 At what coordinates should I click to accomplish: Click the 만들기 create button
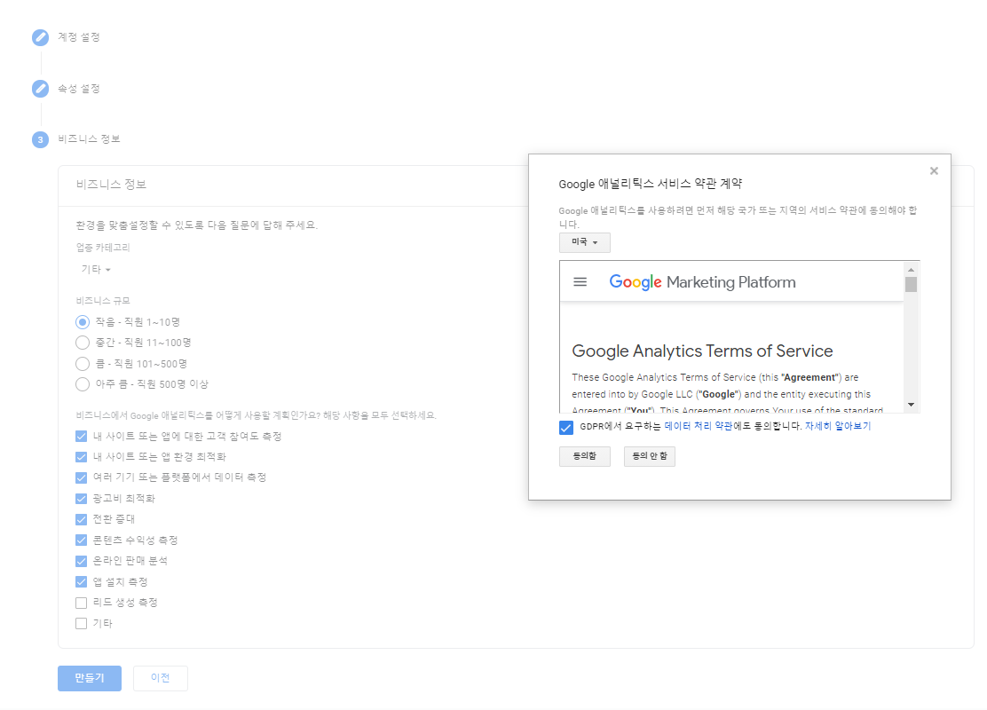point(90,678)
